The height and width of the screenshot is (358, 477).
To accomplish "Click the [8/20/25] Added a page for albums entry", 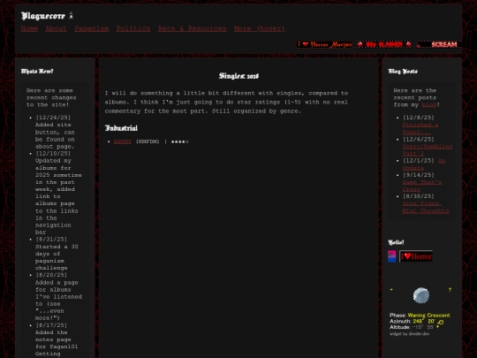I will (x=58, y=296).
